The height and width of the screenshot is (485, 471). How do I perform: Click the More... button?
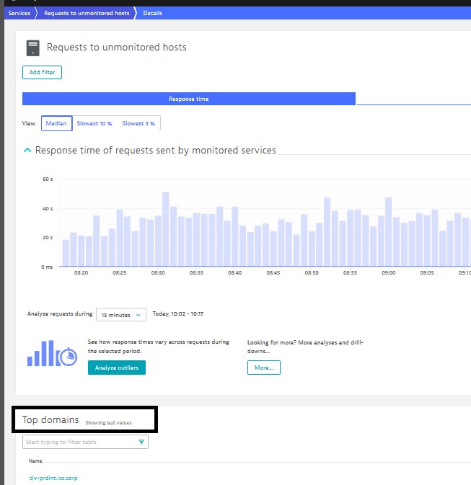(x=263, y=368)
